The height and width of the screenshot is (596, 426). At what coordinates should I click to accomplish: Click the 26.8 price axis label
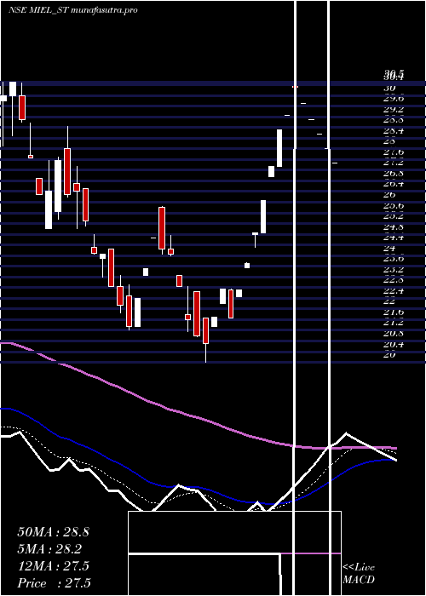[x=394, y=174]
